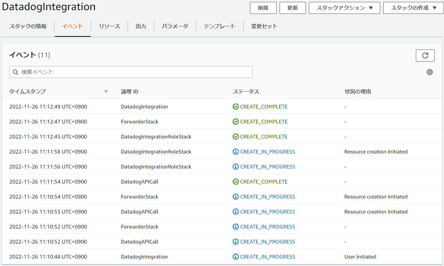The height and width of the screenshot is (266, 444).
Task: Switch to スタックの情報 tab
Action: click(x=28, y=26)
